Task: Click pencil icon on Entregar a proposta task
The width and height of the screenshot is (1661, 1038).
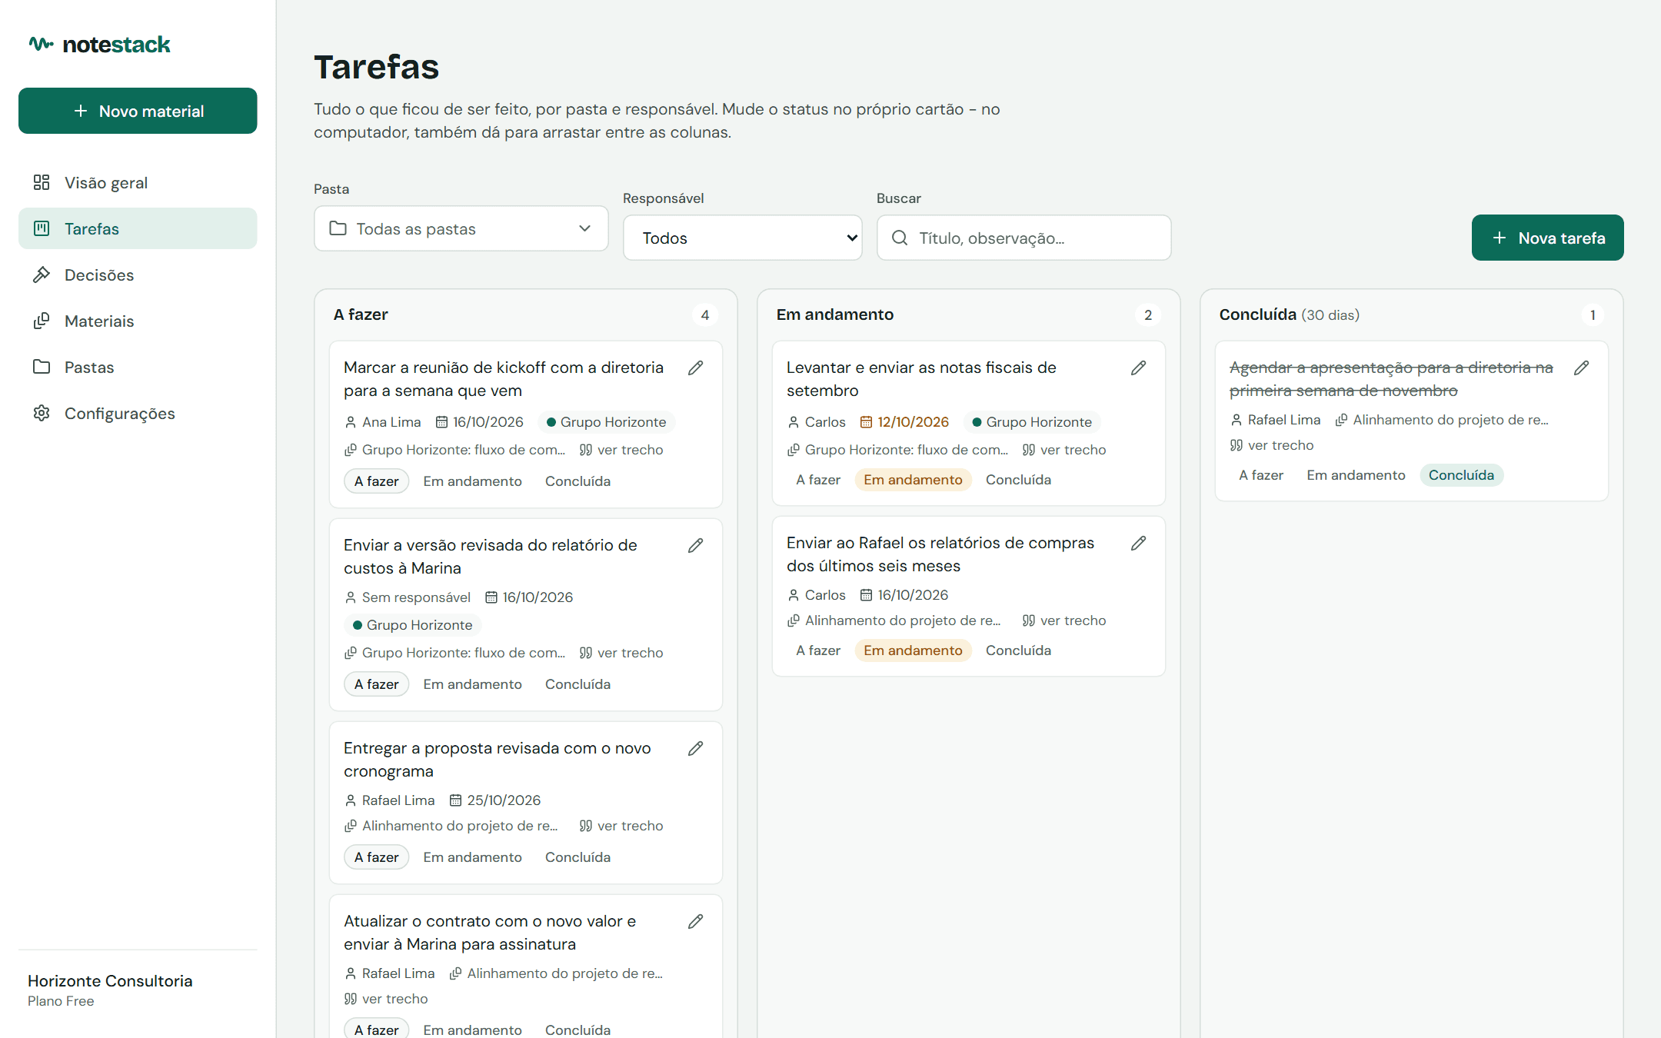Action: [x=695, y=749]
